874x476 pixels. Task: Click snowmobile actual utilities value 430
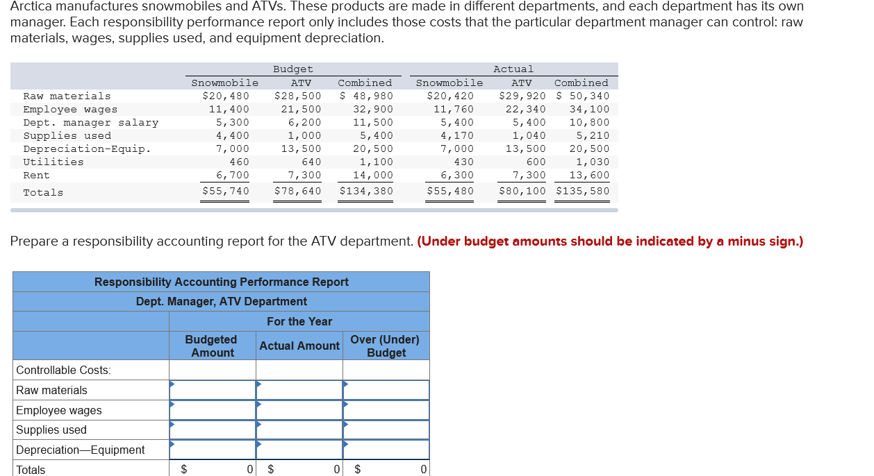point(464,162)
